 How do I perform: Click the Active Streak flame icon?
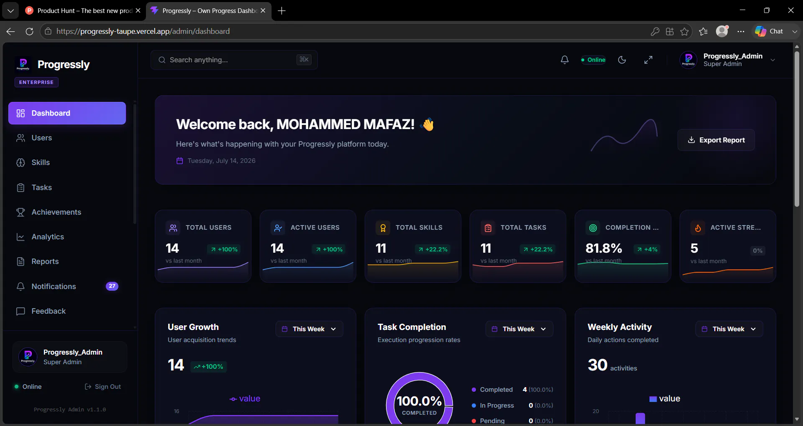pos(698,228)
